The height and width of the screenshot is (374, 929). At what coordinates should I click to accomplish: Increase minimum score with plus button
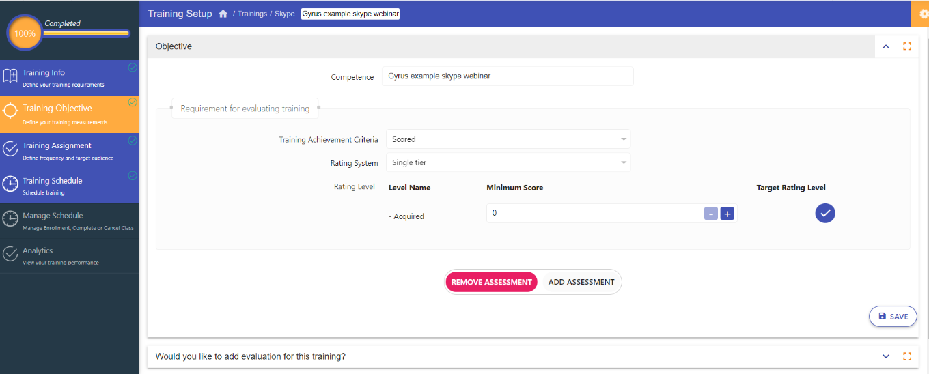(x=727, y=214)
